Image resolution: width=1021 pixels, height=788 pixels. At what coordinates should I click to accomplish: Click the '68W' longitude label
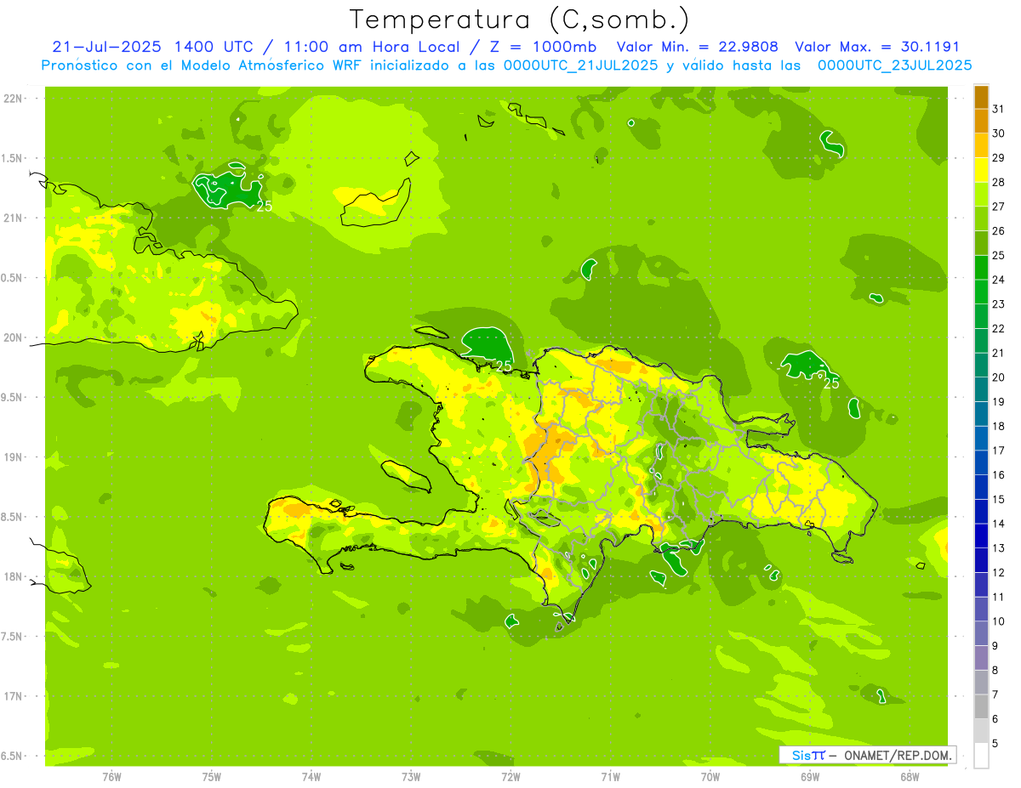[910, 777]
